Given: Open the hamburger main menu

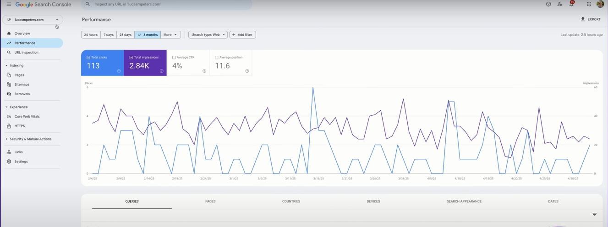Looking at the screenshot, I should 9,4.
